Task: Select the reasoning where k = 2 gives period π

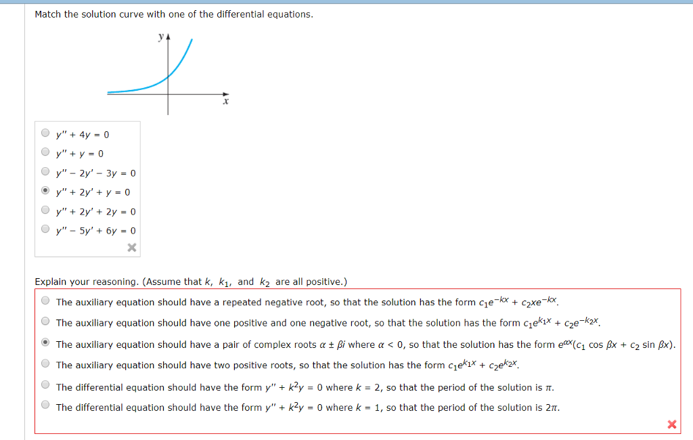Action: [x=45, y=384]
